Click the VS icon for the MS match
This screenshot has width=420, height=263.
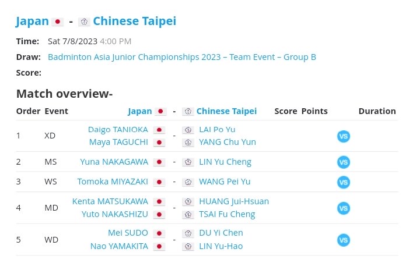pos(344,162)
